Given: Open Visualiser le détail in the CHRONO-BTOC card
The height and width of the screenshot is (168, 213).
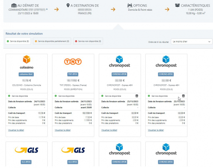Looking at the screenshot, I should tap(156, 130).
